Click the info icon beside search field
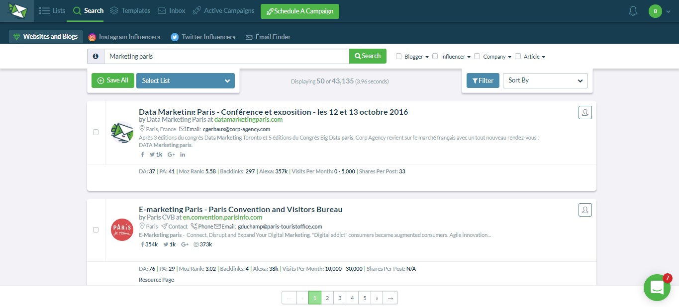This screenshot has width=679, height=307. click(x=96, y=56)
